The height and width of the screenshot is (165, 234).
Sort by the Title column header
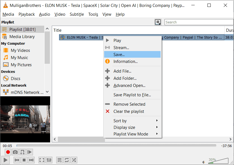[x=138, y=30]
